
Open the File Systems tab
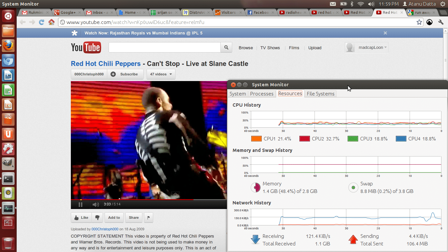tap(320, 94)
